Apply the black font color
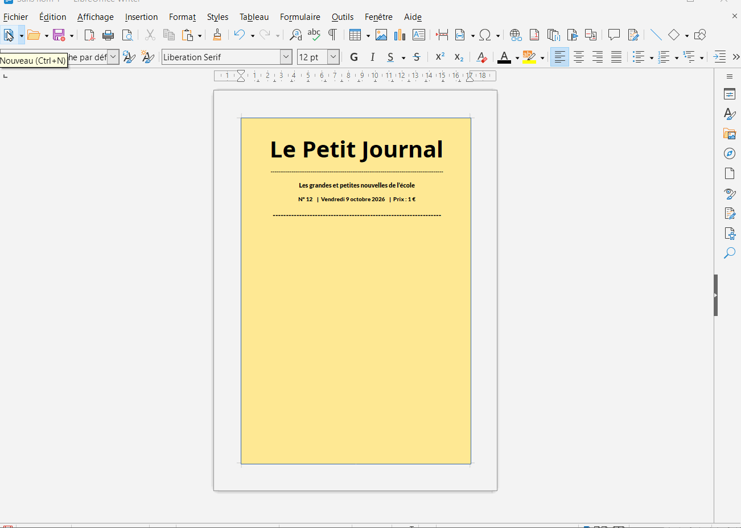 click(x=504, y=57)
